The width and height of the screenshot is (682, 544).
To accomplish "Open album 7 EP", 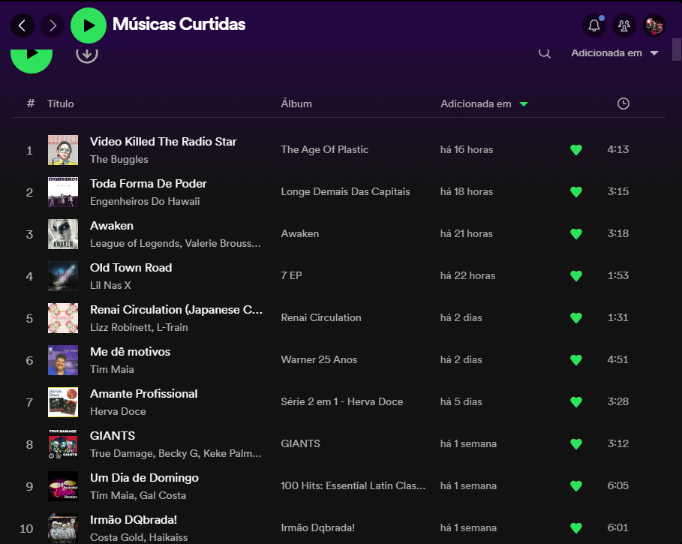I will click(291, 275).
